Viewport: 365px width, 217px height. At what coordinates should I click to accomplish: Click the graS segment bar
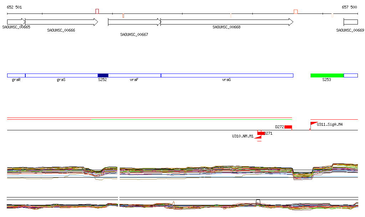[x=61, y=75]
